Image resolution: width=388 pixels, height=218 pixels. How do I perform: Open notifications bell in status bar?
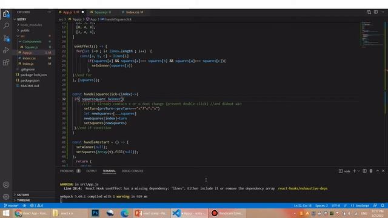click(383, 205)
